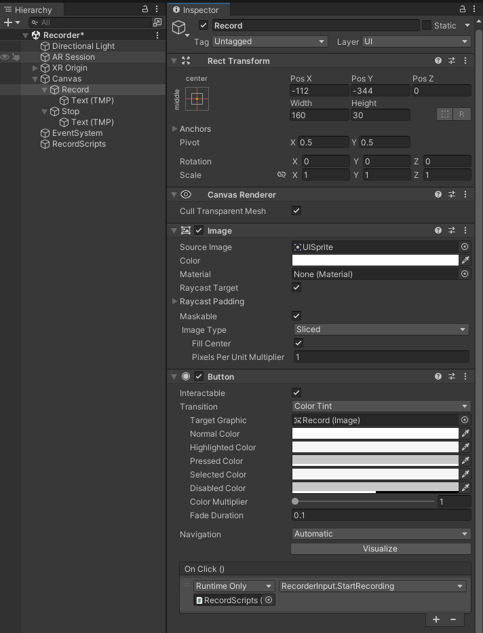The height and width of the screenshot is (633, 483).
Task: Lock the Inspector panel with padlock
Action: (463, 10)
